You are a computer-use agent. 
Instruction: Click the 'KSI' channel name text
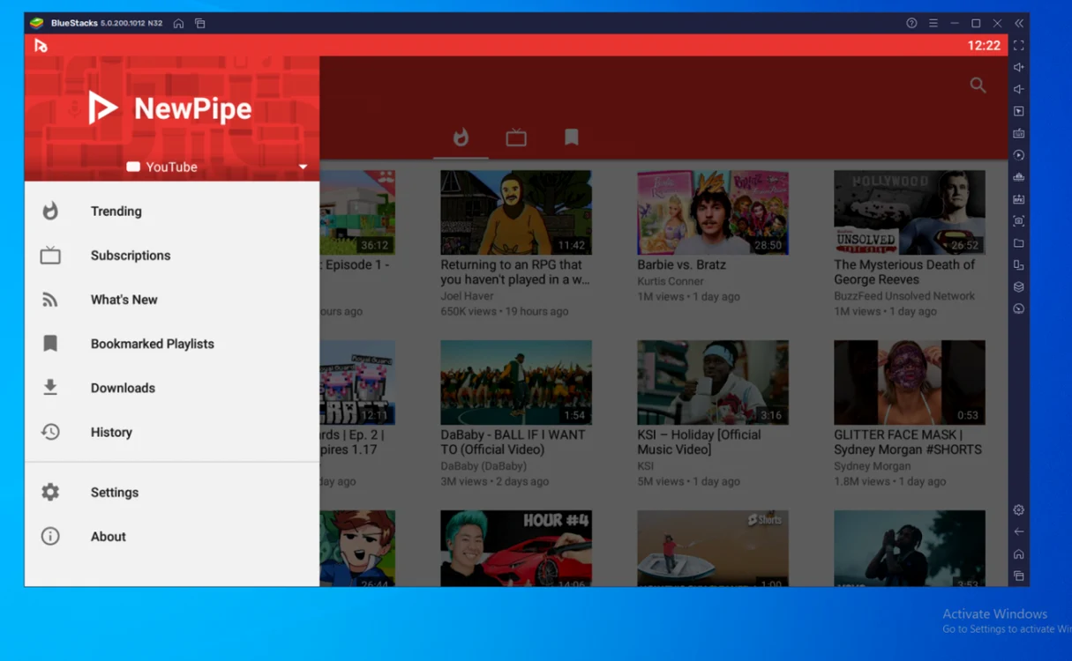646,466
